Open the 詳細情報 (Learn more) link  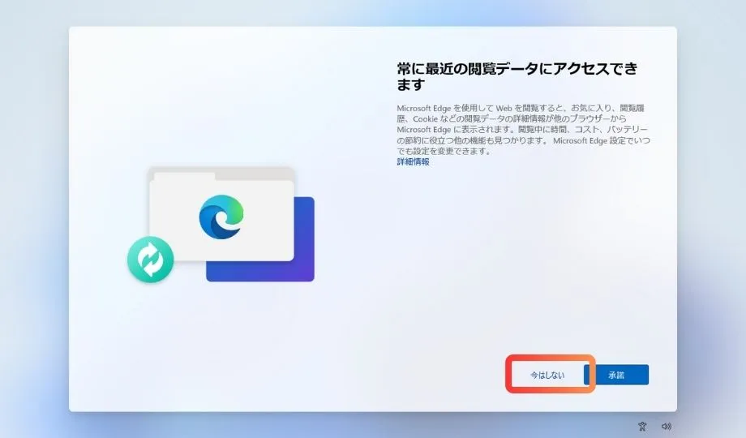point(413,162)
